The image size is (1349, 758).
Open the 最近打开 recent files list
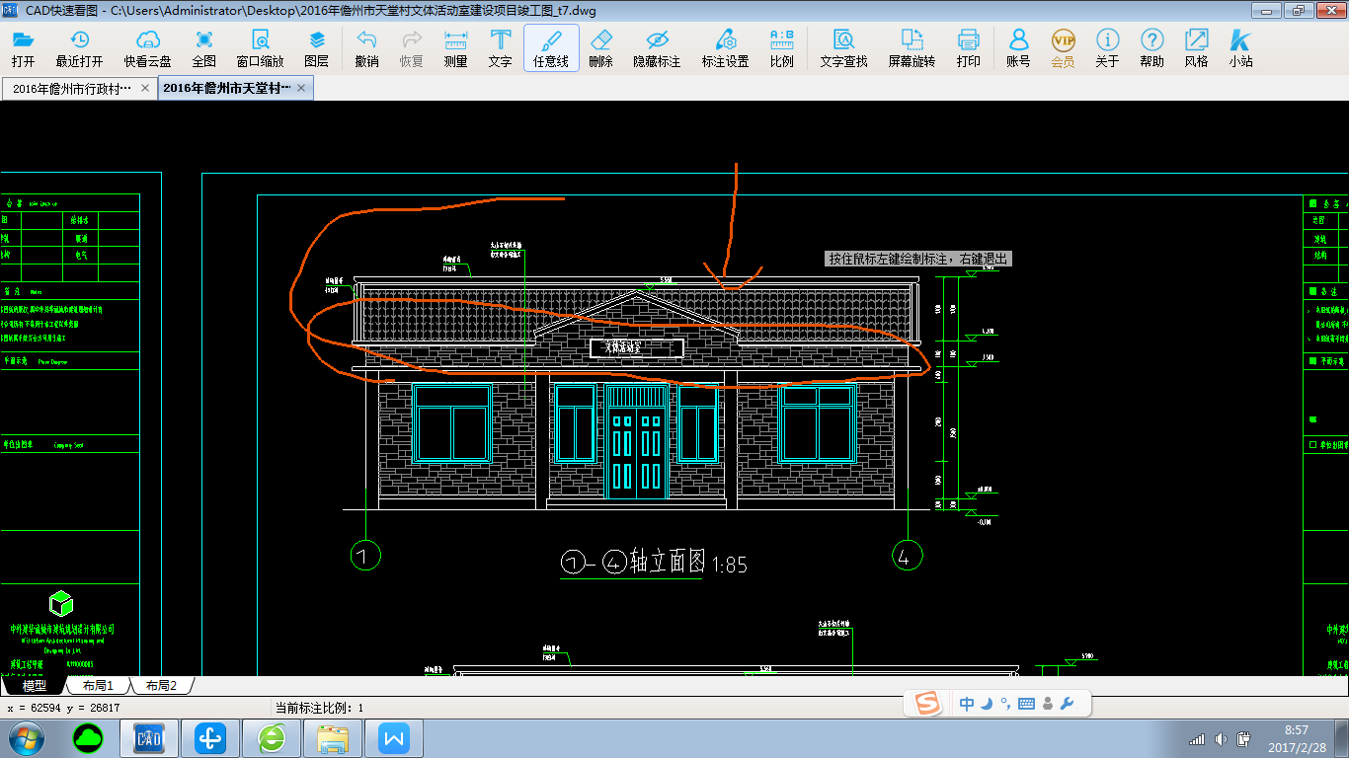79,47
